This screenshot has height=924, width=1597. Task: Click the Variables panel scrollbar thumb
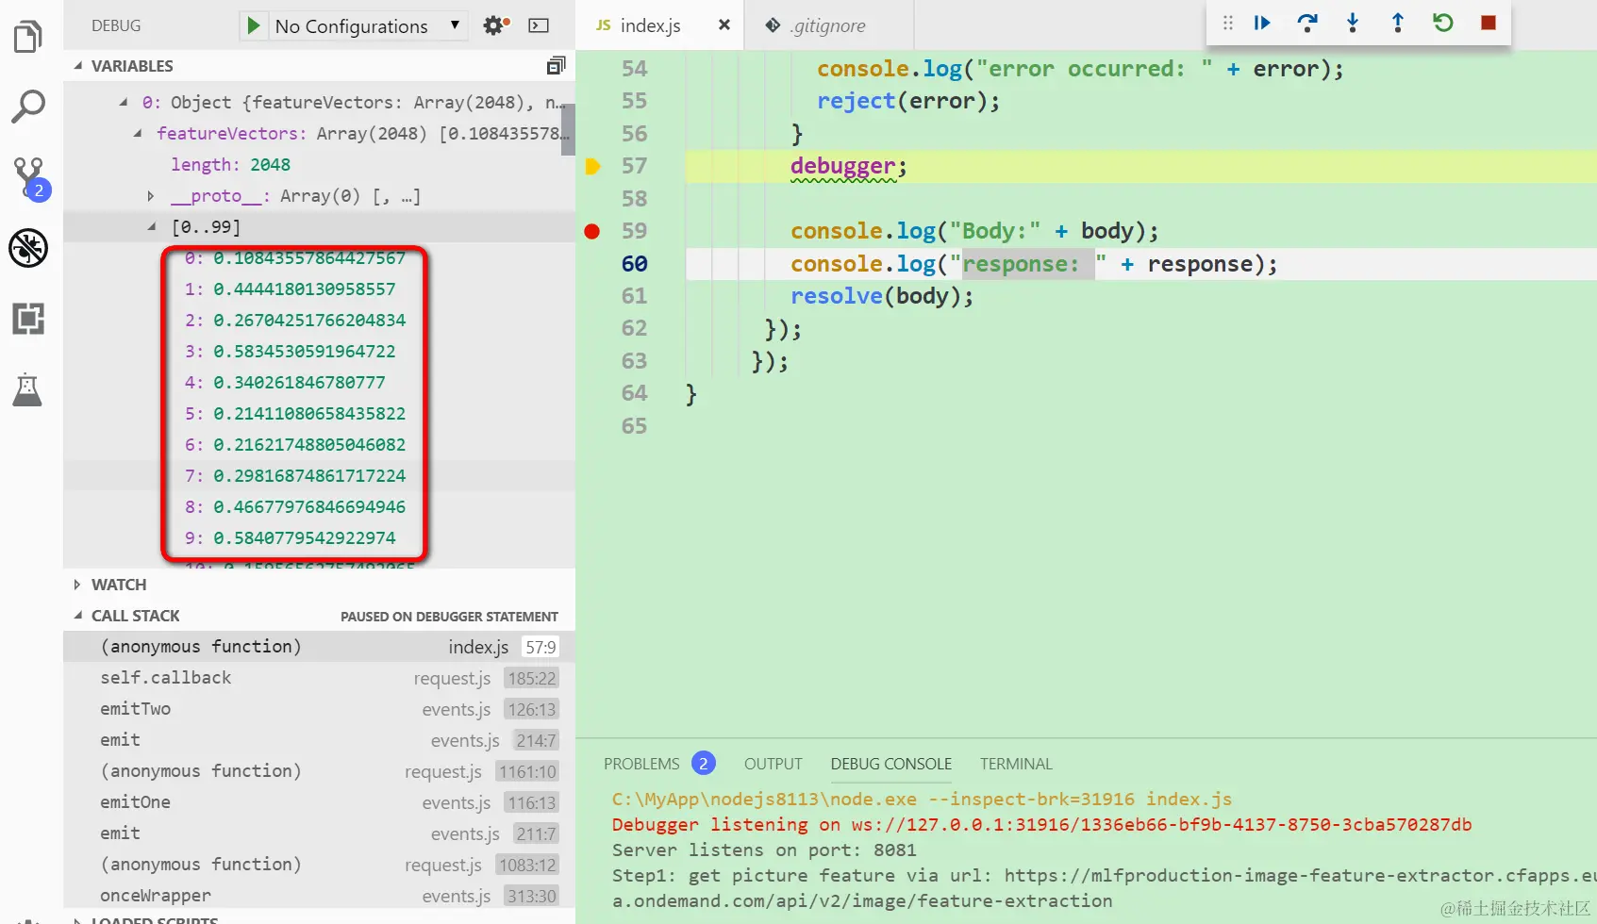pyautogui.click(x=568, y=129)
